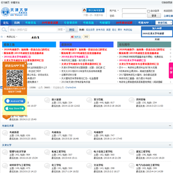Open the 考研真题 nav item
The image size is (173, 173).
tap(88, 23)
